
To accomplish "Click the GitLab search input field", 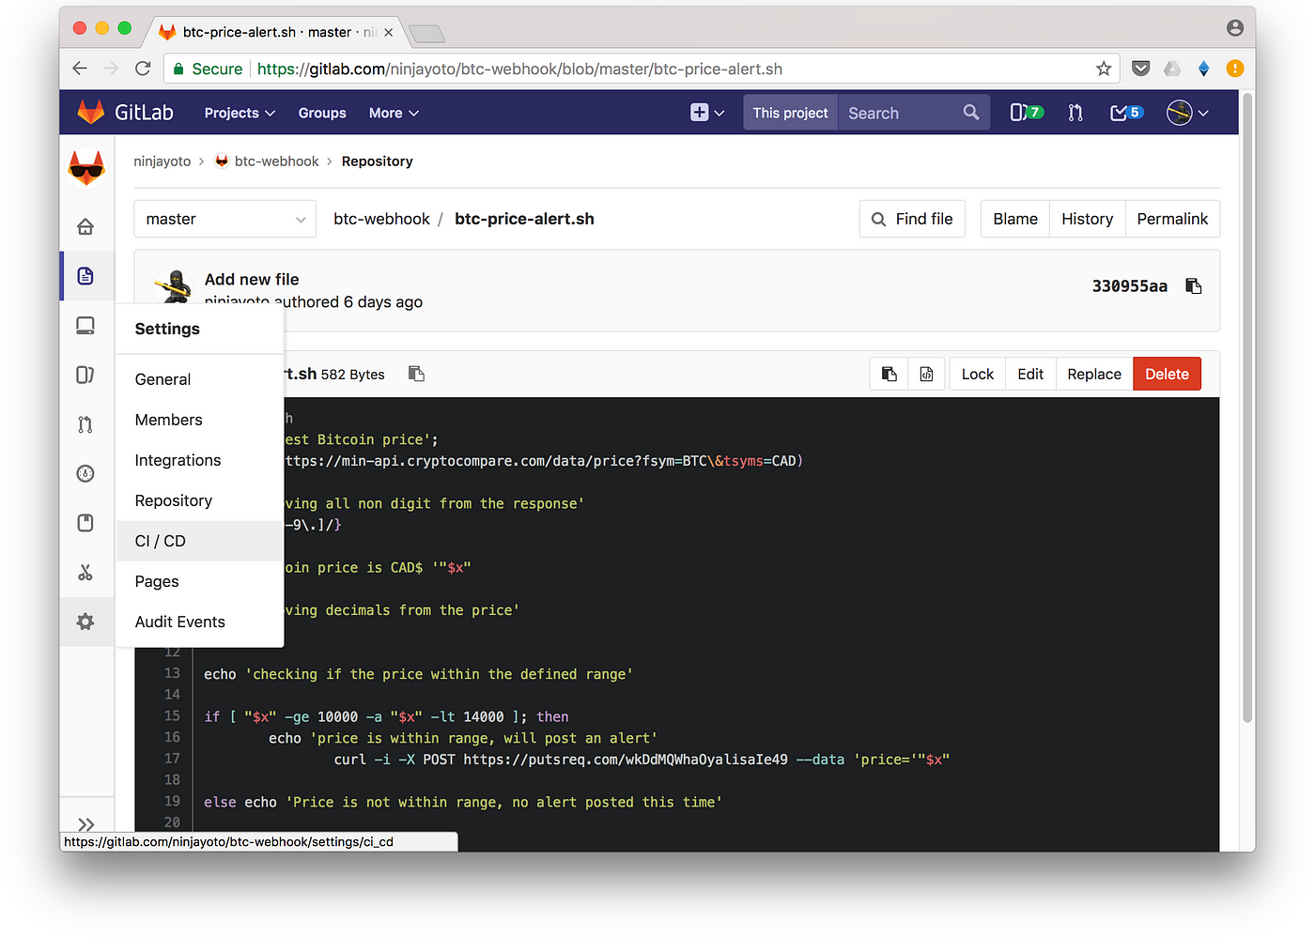I will point(902,113).
